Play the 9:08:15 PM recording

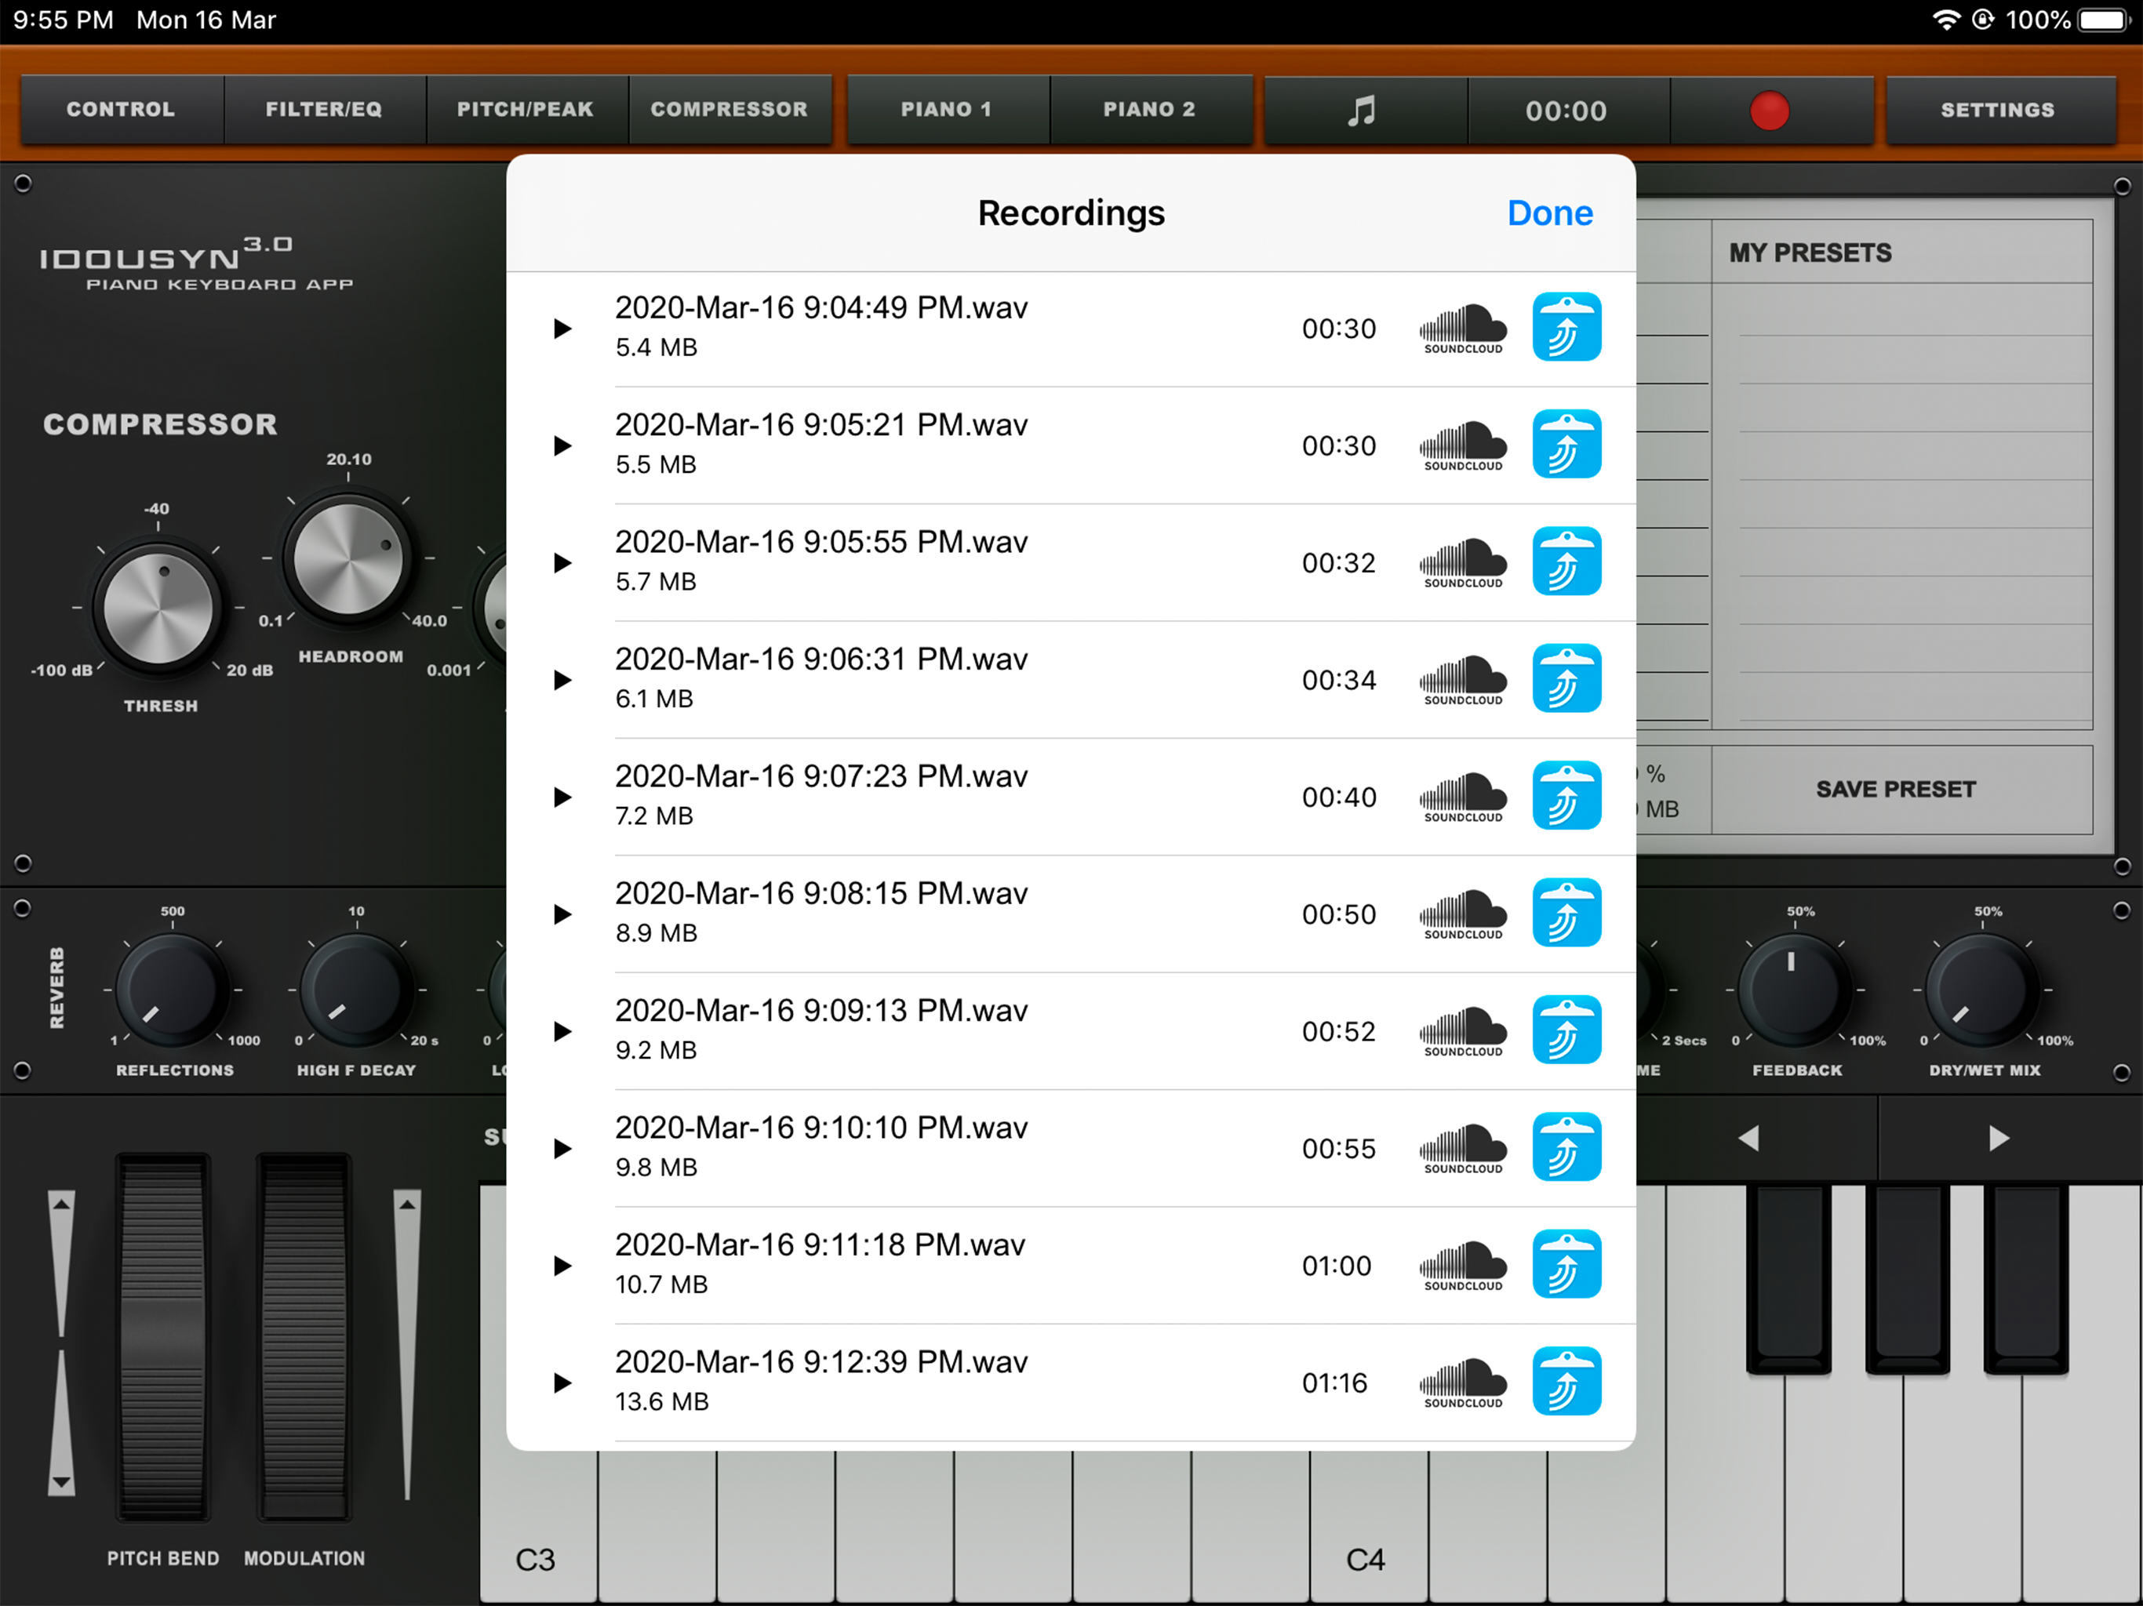562,914
